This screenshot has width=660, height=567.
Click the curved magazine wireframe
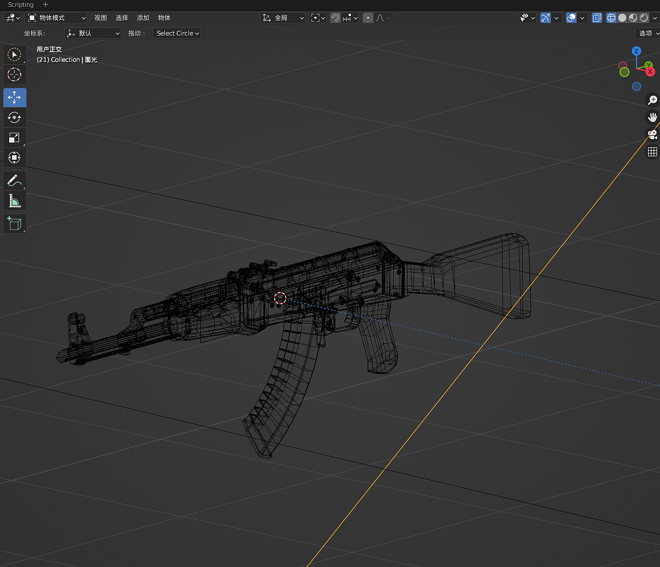click(x=282, y=388)
